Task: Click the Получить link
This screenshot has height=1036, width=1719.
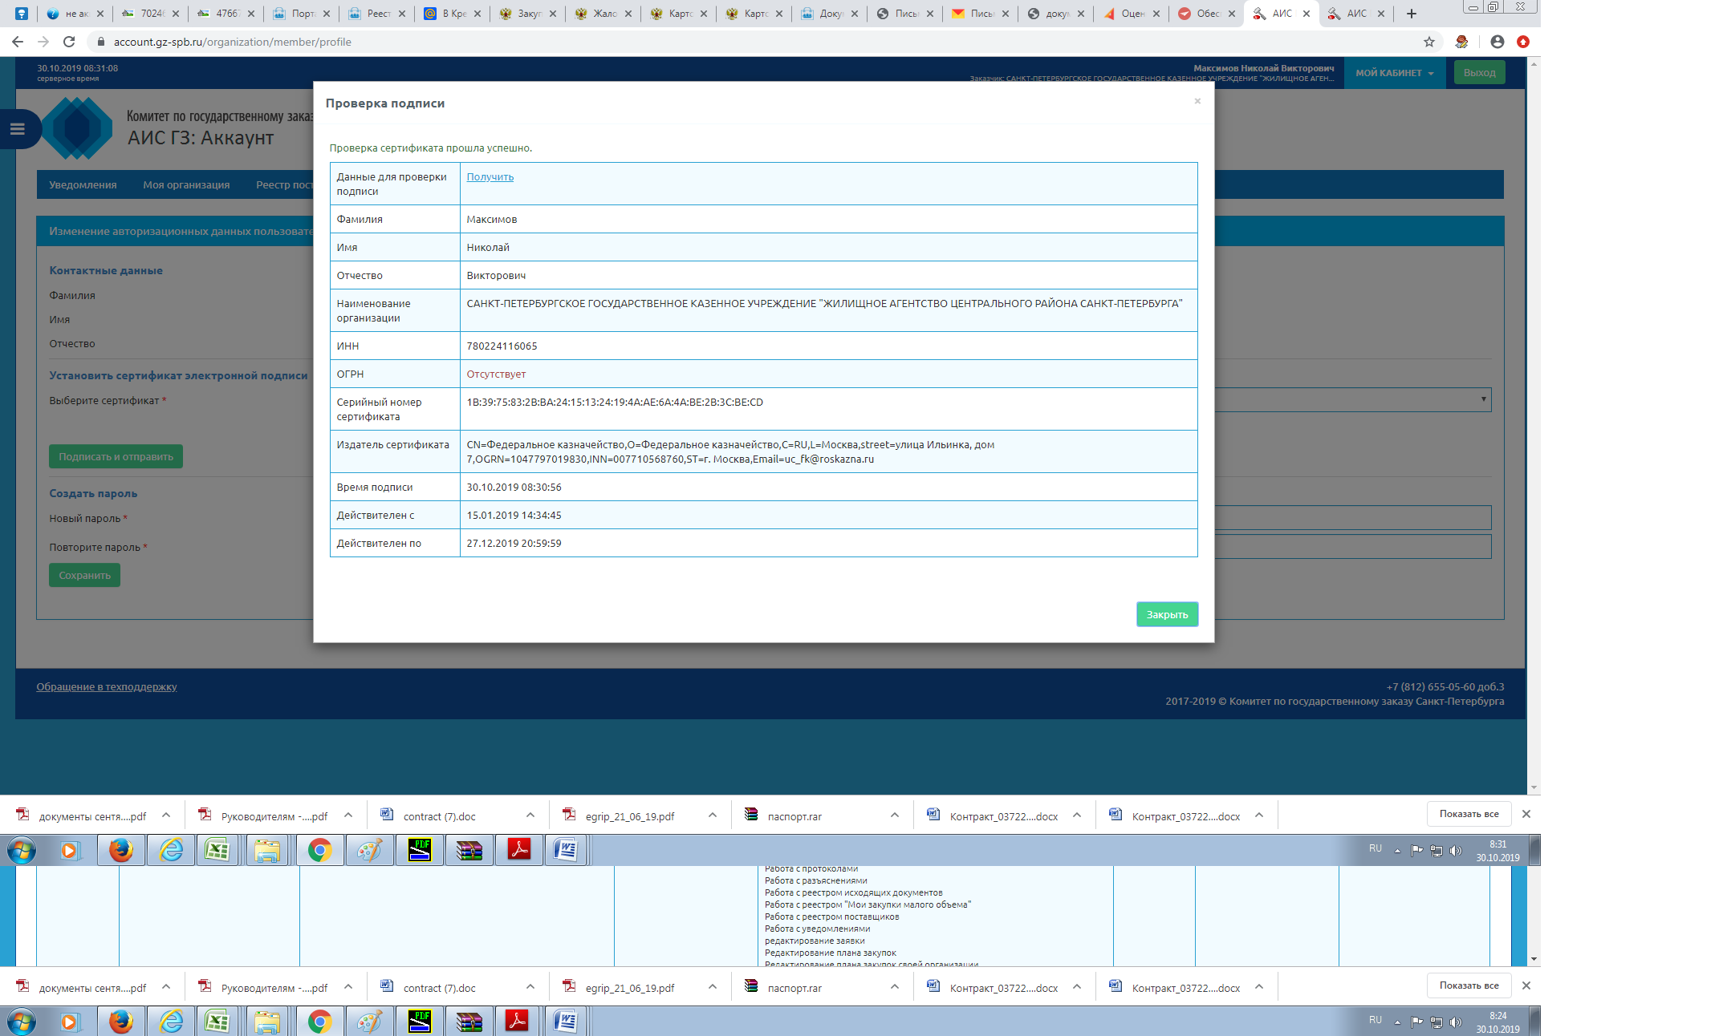Action: [490, 177]
